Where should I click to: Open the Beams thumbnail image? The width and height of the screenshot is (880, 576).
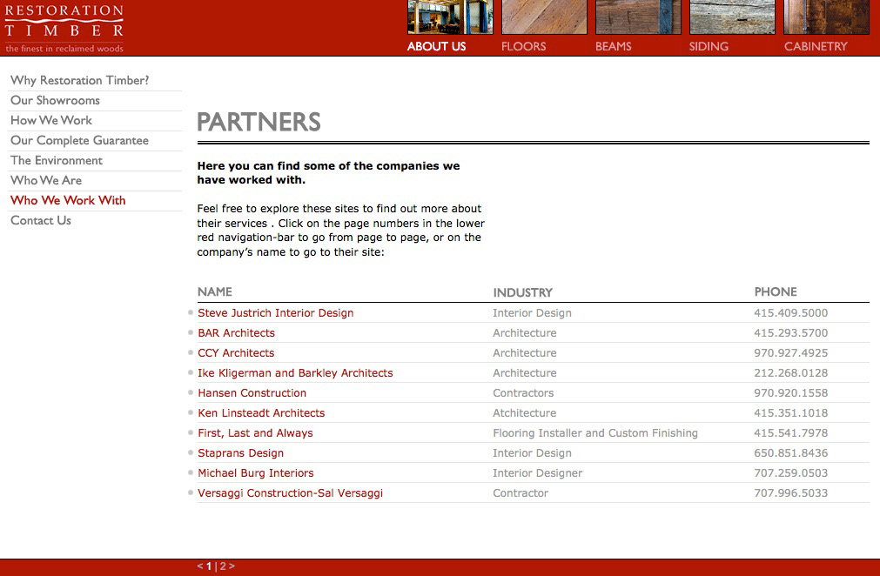pyautogui.click(x=638, y=17)
